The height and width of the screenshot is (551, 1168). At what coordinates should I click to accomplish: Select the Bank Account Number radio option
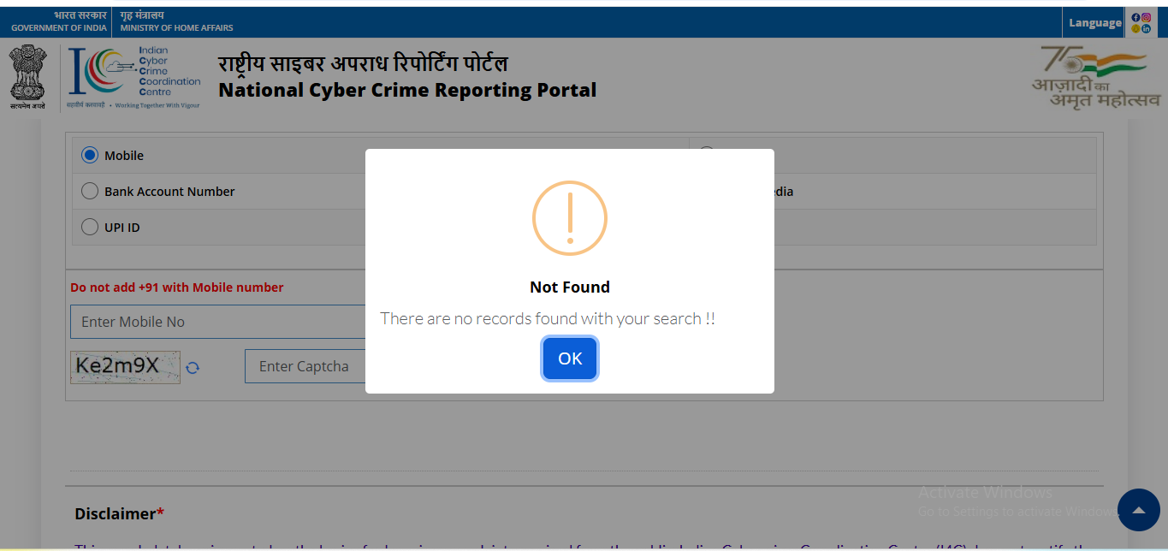[x=90, y=192]
